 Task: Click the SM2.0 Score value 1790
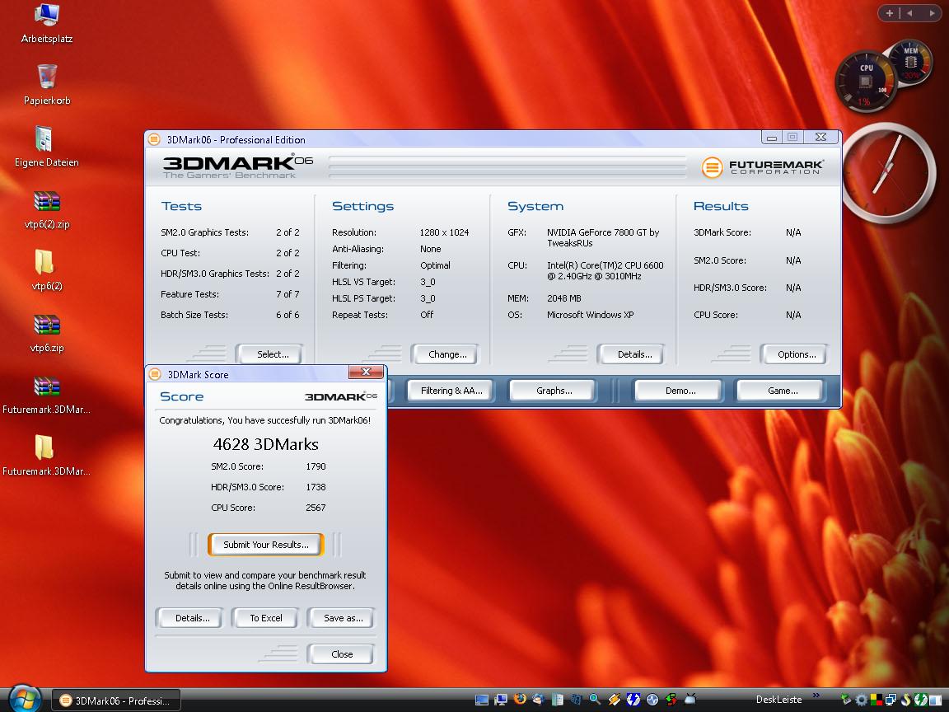[316, 466]
